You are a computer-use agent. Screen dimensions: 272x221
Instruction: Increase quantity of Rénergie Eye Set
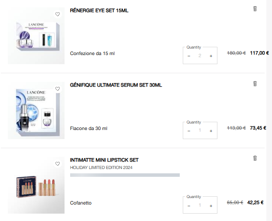tap(211, 56)
